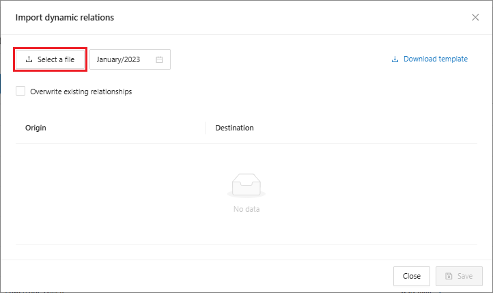Click the Overwrite existing relationships label text
Viewport: 493px width, 293px height.
(x=81, y=92)
